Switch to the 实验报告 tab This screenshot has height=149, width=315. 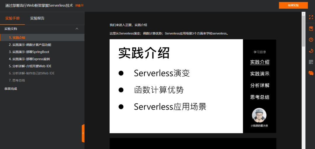point(37,18)
